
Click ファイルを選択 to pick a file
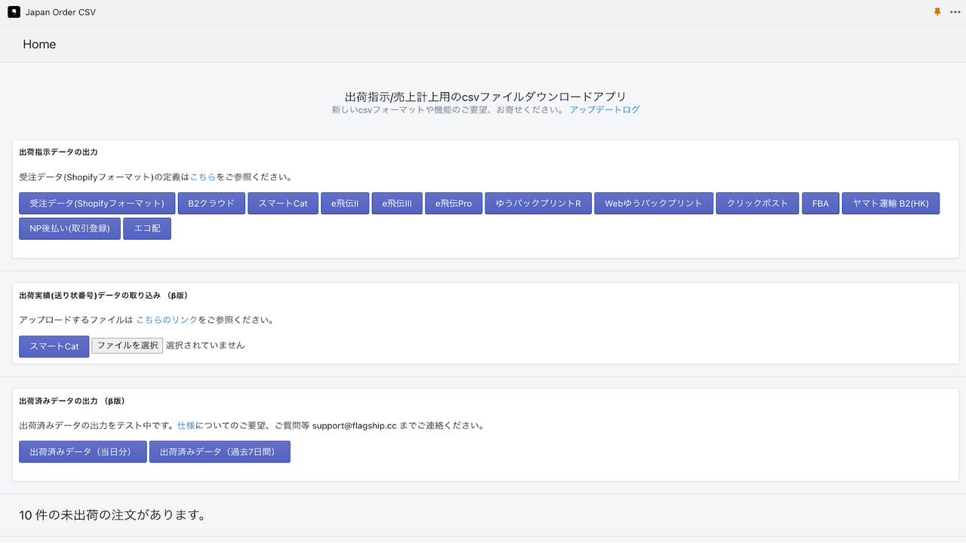[x=127, y=345]
